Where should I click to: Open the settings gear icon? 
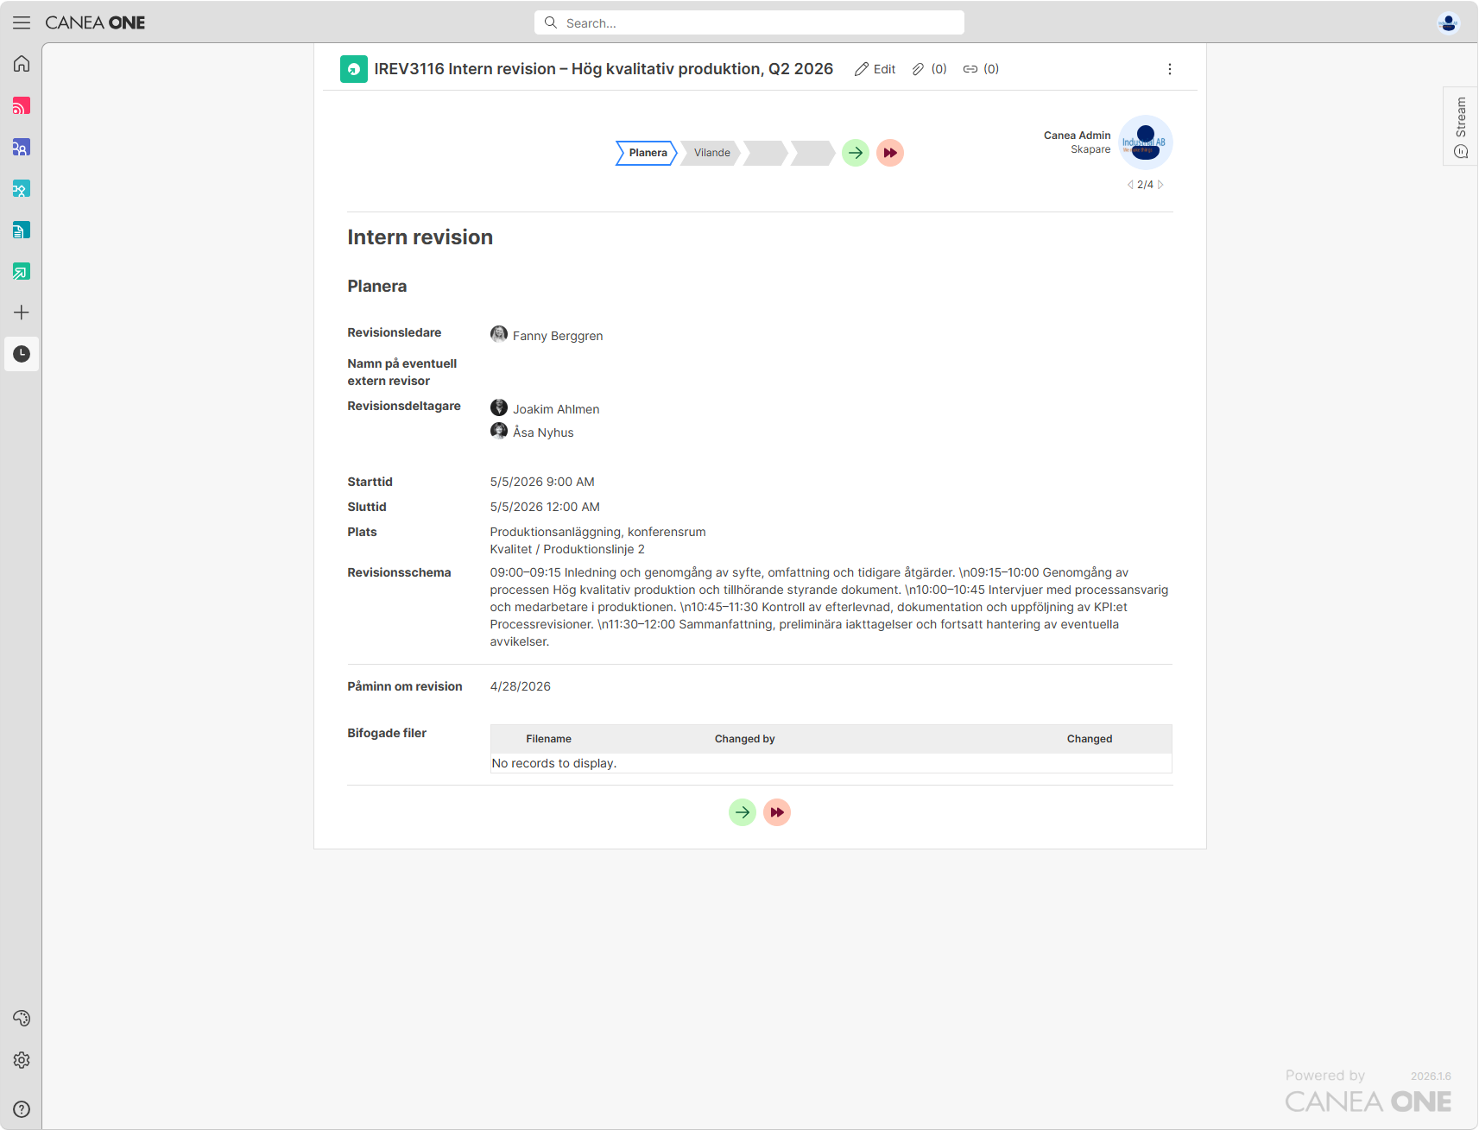tap(22, 1060)
